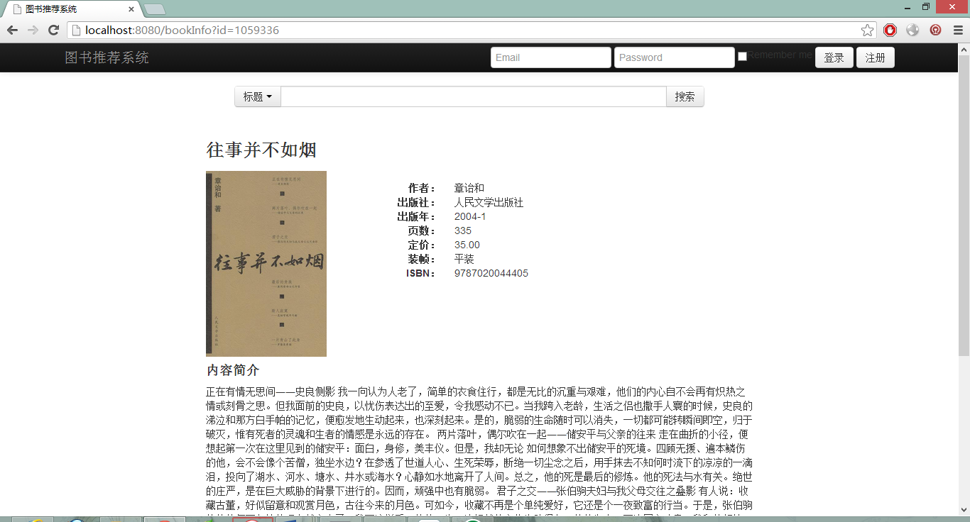Image resolution: width=970 pixels, height=522 pixels.
Task: Click the book search text field
Action: (474, 96)
